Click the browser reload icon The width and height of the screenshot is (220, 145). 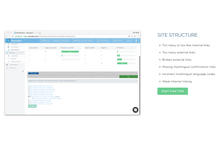[13, 36]
